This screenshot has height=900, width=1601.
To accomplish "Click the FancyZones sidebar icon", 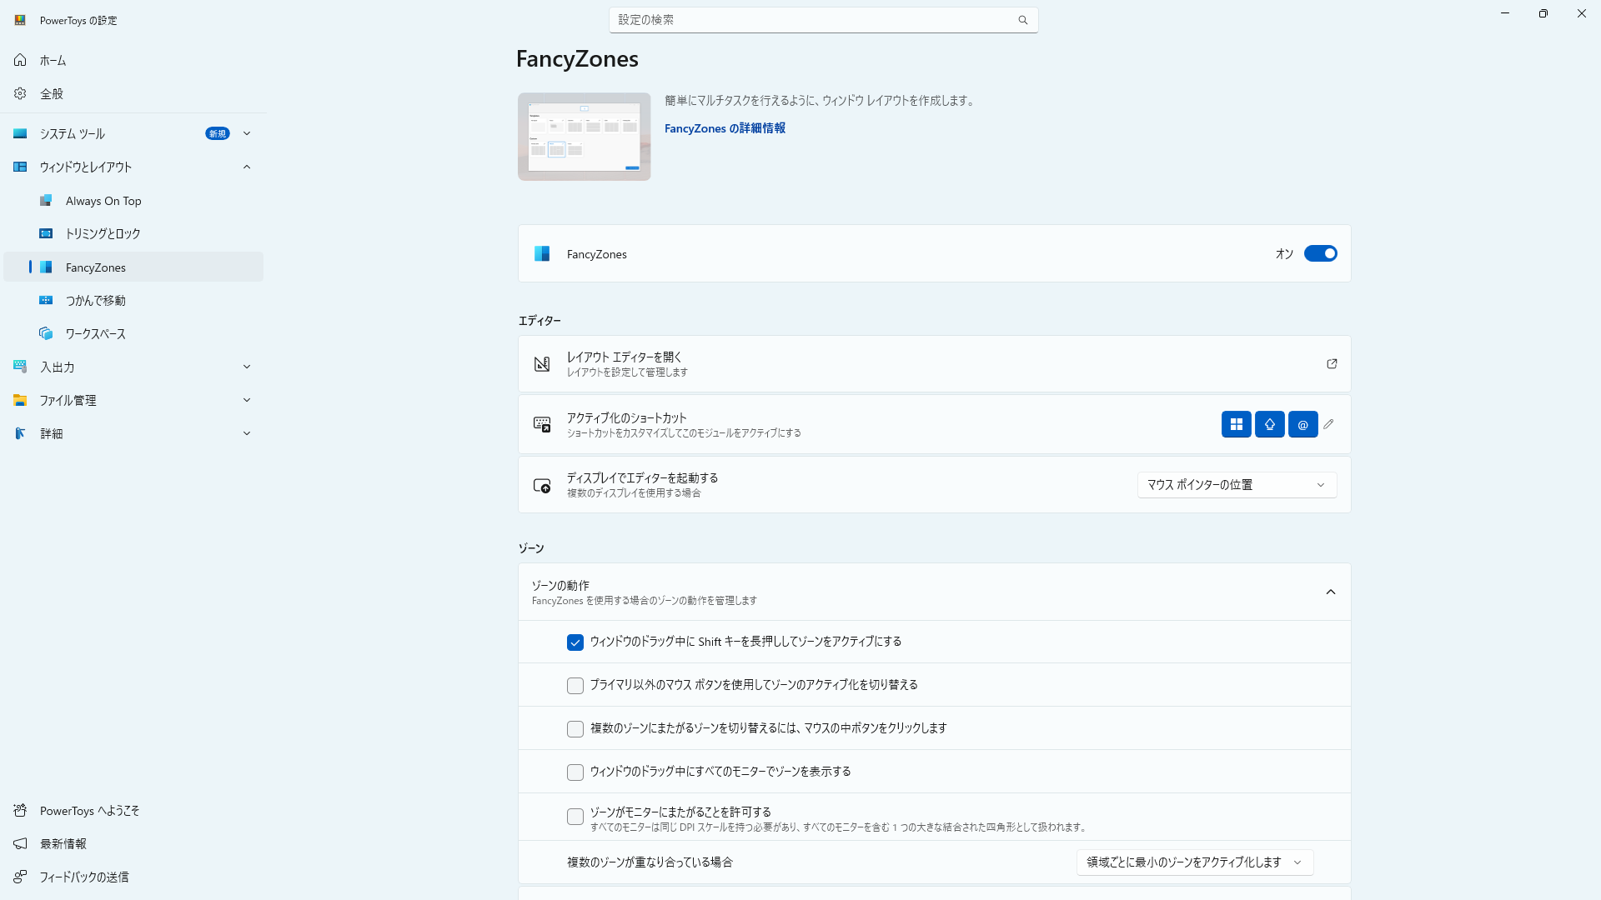I will tap(47, 267).
